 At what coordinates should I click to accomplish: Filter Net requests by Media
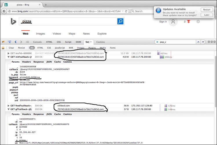[x=103, y=48]
